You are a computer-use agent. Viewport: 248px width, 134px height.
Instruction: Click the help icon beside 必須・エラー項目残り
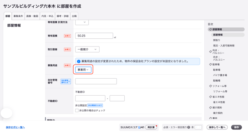pos(188,127)
